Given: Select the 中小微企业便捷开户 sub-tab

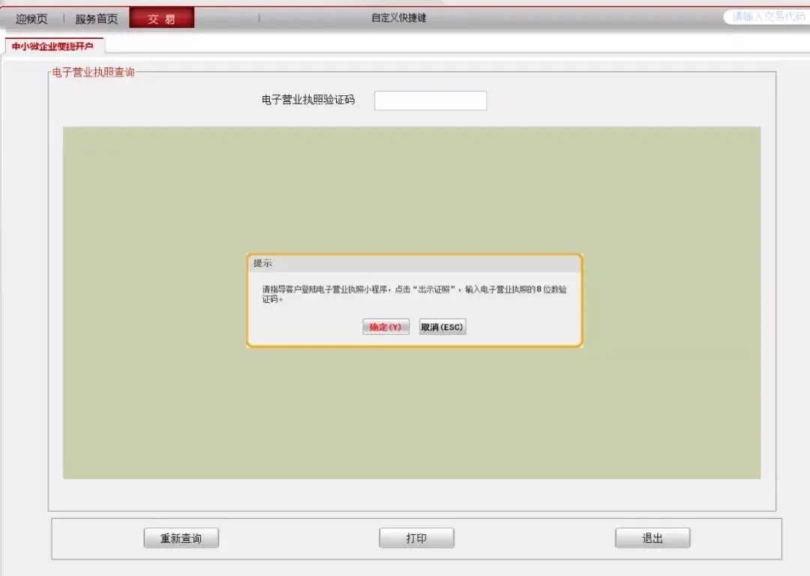Looking at the screenshot, I should point(52,46).
